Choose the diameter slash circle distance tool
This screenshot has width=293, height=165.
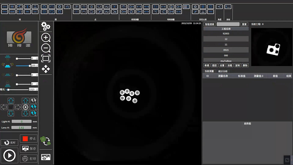131,12
